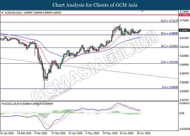Click the chart title mentioning GCM Asia
The image size is (190, 136).
click(x=95, y=5)
